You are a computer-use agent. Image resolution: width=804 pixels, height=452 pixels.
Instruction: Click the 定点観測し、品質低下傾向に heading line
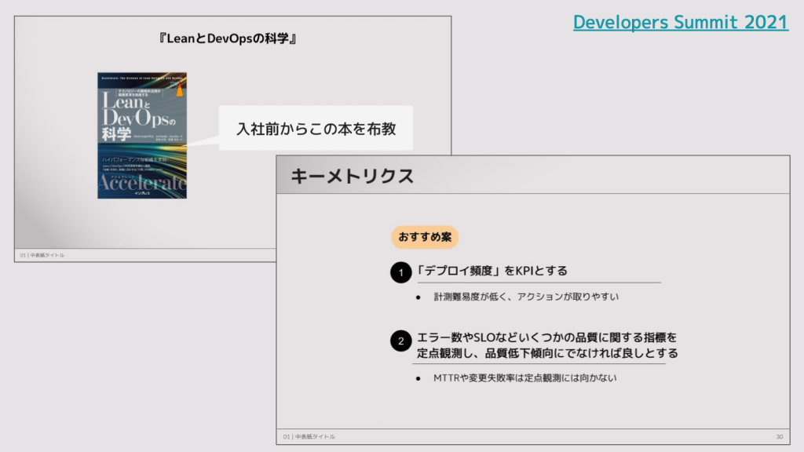[547, 354]
